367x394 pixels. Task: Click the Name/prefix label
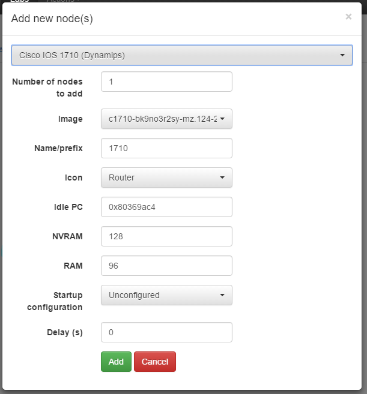click(58, 148)
